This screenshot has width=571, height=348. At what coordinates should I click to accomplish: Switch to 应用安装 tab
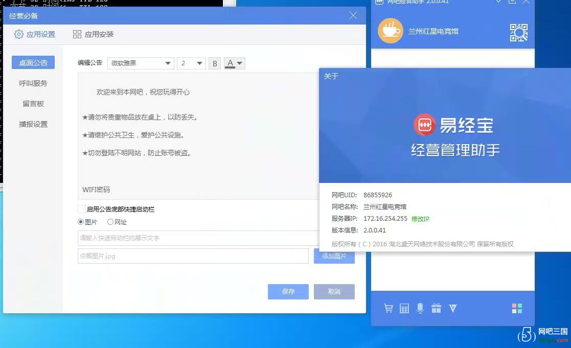[x=93, y=34]
